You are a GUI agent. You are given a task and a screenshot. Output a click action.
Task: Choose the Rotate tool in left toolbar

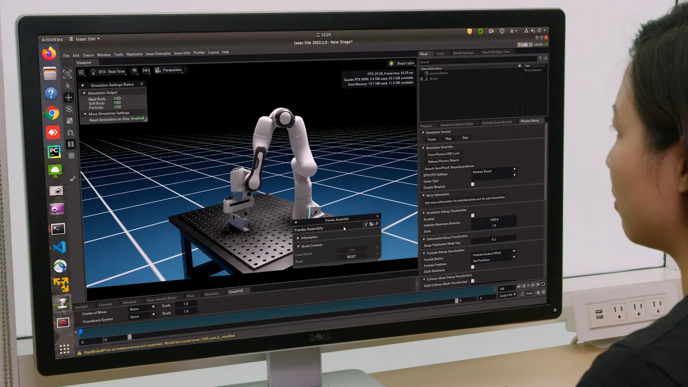tap(69, 109)
